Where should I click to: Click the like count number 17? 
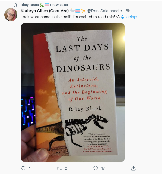tap(103, 168)
